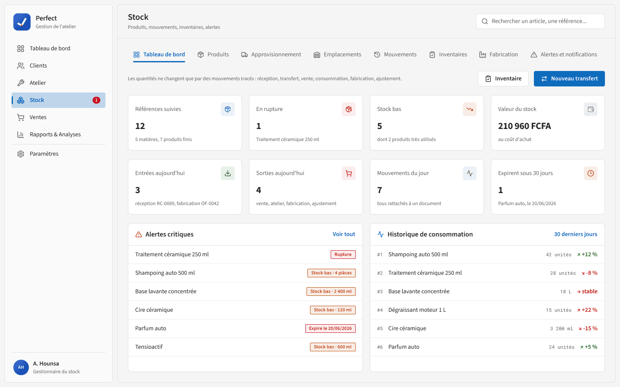Click the AH user avatar
Viewport: 620px width, 387px height.
click(x=21, y=367)
